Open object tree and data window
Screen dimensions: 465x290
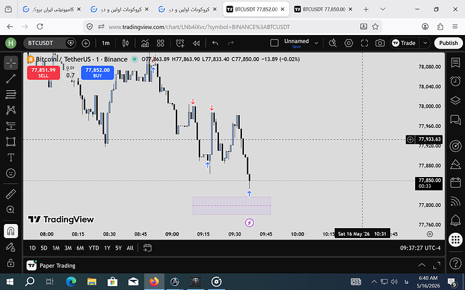click(x=456, y=100)
